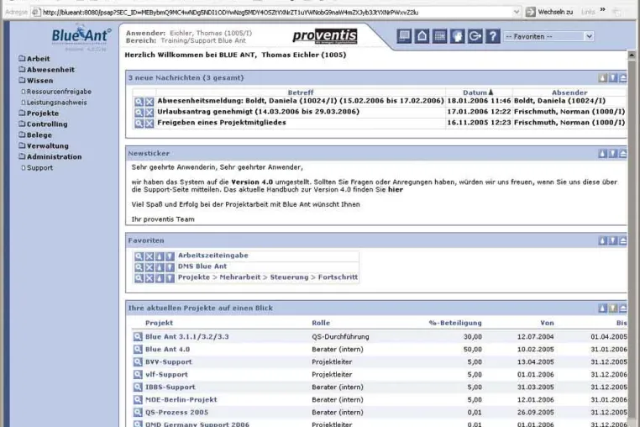Open the DMS Blue Ant favorite link
The image size is (640, 427).
tap(202, 266)
